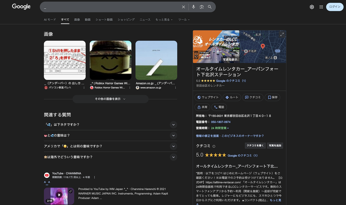Play the CHANMINA video thumbnail
The image size is (346, 205).
[x=59, y=195]
